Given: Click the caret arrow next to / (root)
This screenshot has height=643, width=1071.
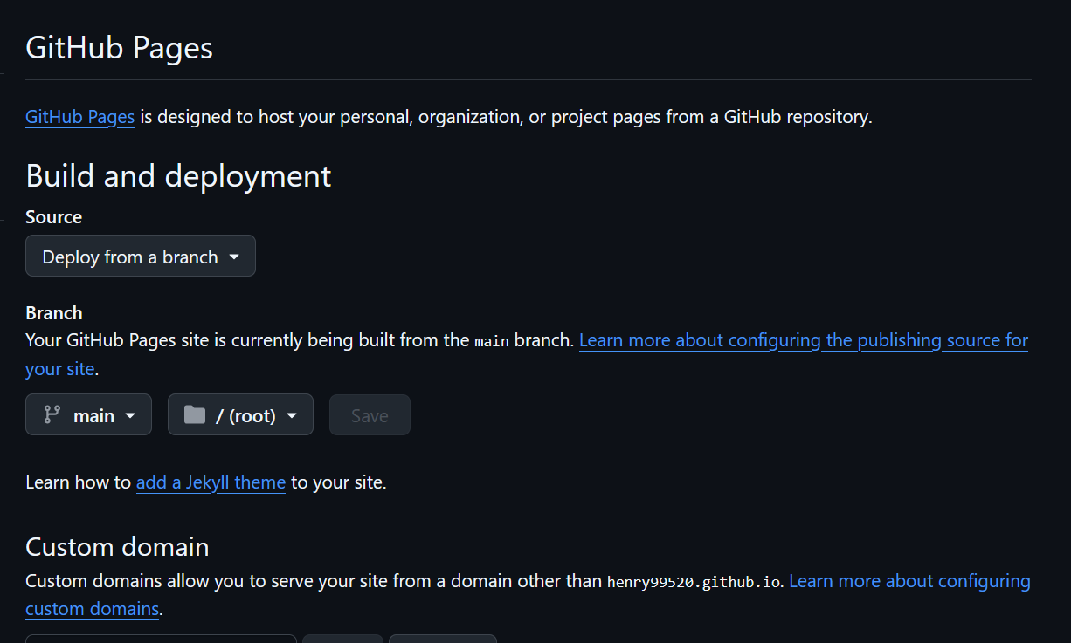Looking at the screenshot, I should click(x=292, y=416).
